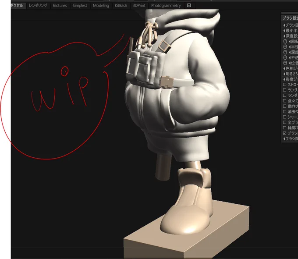Expand the 明るさジ jitter arrow
Viewport: 298px width, 259px height.
(x=284, y=74)
